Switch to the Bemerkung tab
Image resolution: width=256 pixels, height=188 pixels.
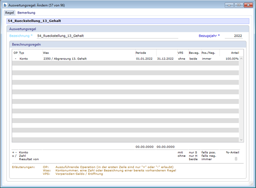[x=26, y=13]
